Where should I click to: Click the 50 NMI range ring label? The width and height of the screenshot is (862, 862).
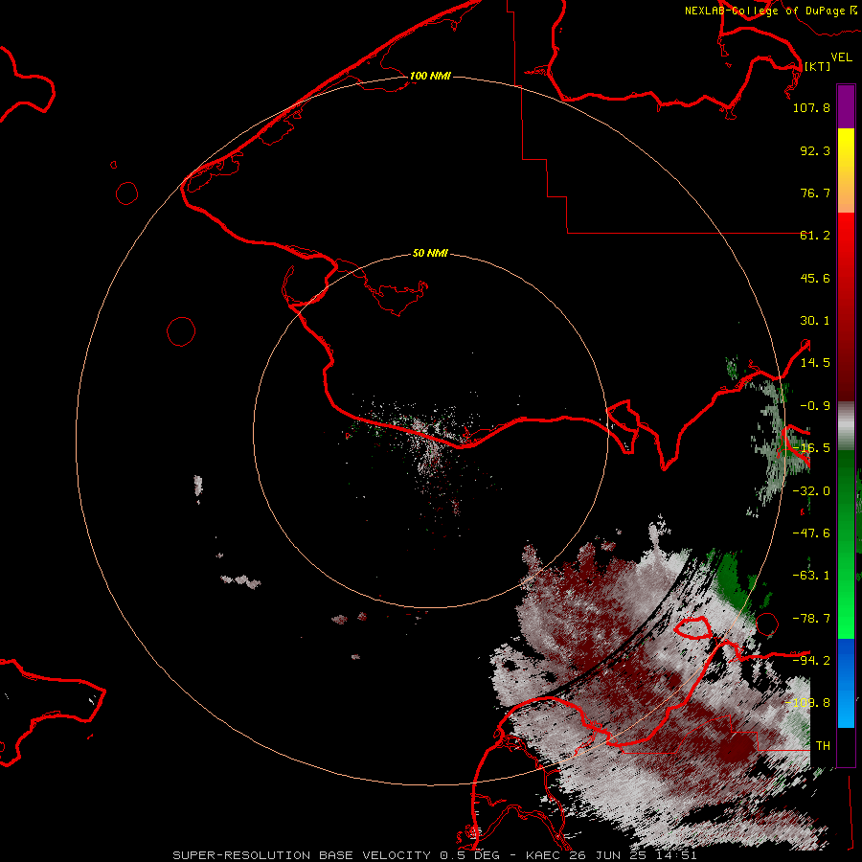430,253
